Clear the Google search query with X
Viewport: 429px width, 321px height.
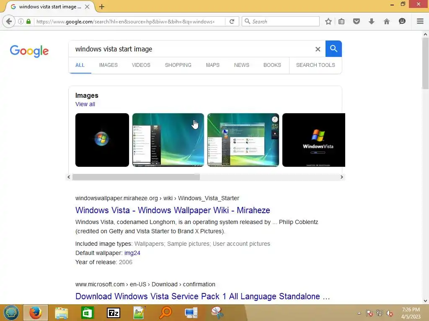[318, 49]
